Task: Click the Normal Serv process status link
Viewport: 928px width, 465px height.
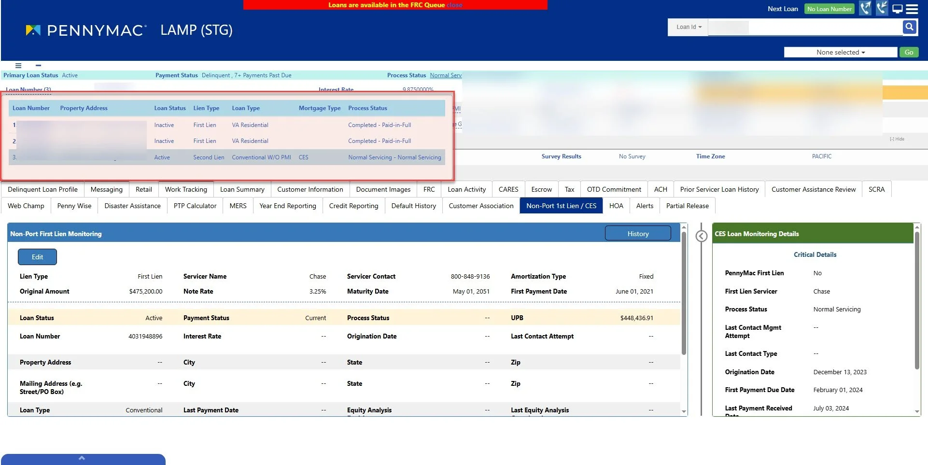Action: (446, 75)
